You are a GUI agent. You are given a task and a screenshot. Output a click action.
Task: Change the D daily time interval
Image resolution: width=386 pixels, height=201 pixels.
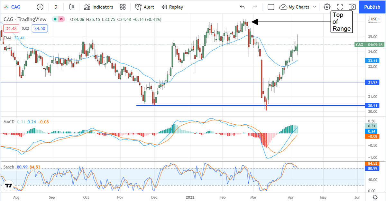[x=56, y=7]
